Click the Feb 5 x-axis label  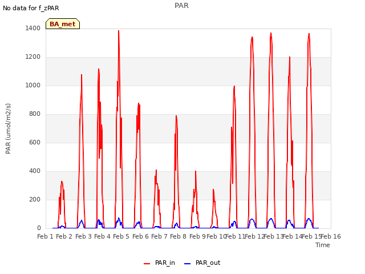(121, 236)
